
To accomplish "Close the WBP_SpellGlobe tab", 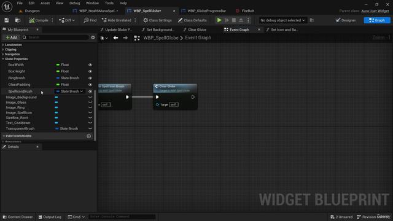I will click(x=174, y=11).
